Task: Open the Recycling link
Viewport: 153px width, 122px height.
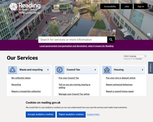Action: pyautogui.click(x=16, y=85)
